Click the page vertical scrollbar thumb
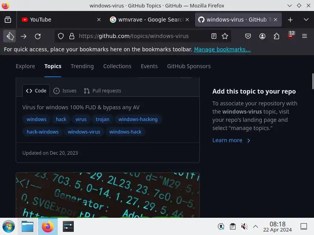This screenshot has width=314, height=235. pos(312,81)
